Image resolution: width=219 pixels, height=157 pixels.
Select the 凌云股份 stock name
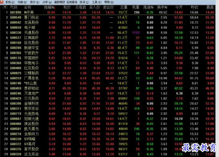click(x=31, y=124)
